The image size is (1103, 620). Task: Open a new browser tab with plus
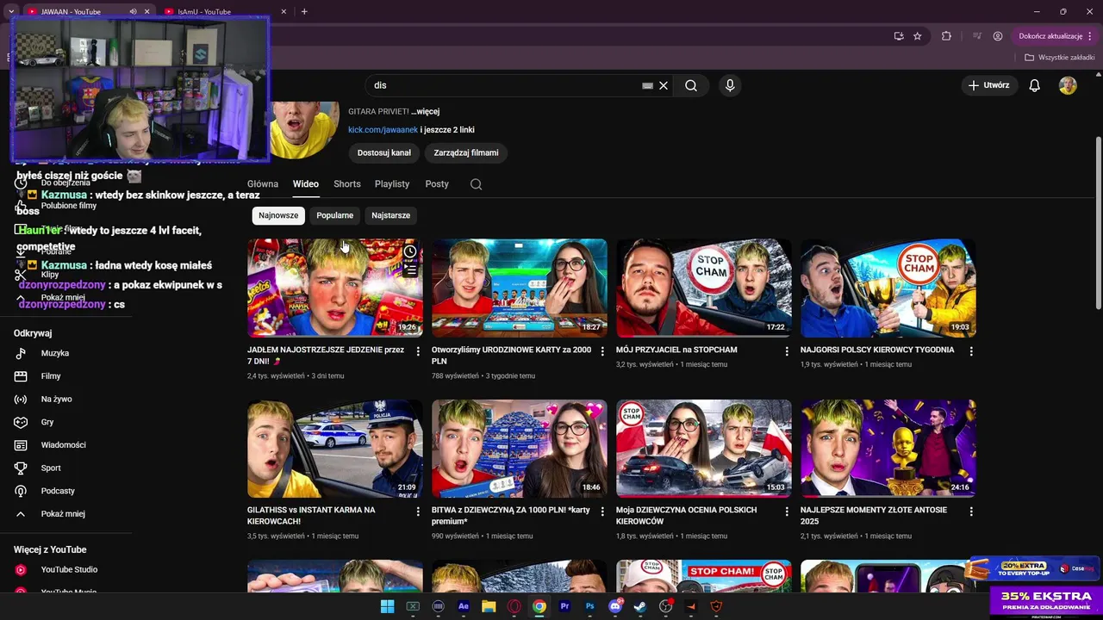tap(304, 11)
